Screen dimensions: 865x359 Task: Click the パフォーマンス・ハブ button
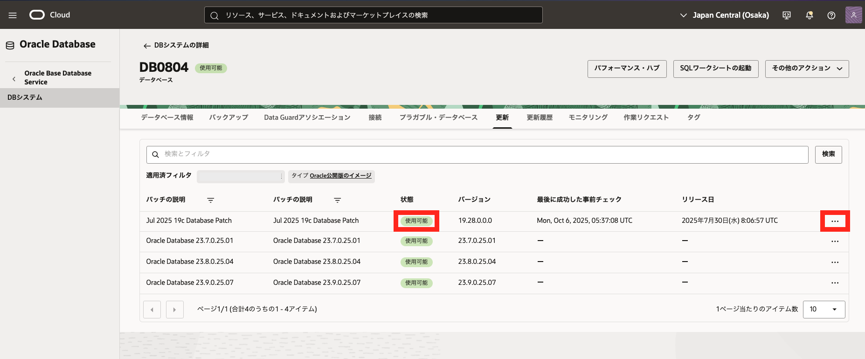627,69
